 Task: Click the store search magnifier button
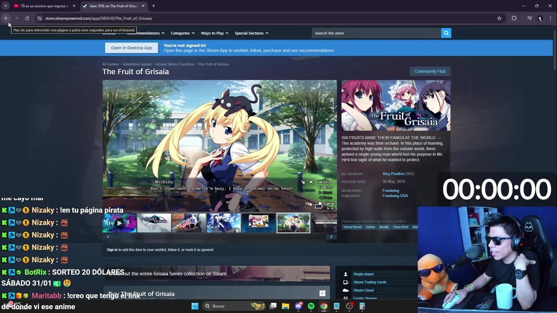446,33
